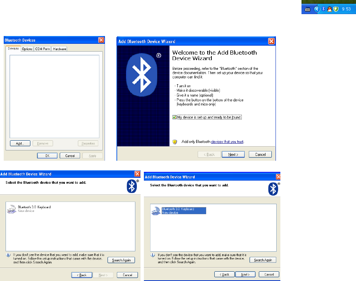Image resolution: width=356 pixels, height=281 pixels.
Task: Switch to Devices tab in Bluetooth Devices
Action: pos(13,49)
